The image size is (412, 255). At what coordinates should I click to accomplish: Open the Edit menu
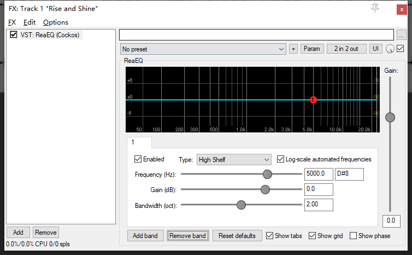point(30,22)
